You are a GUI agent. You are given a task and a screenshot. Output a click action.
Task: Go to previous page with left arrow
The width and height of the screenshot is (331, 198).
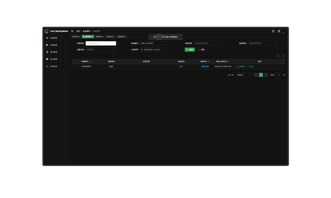point(256,75)
